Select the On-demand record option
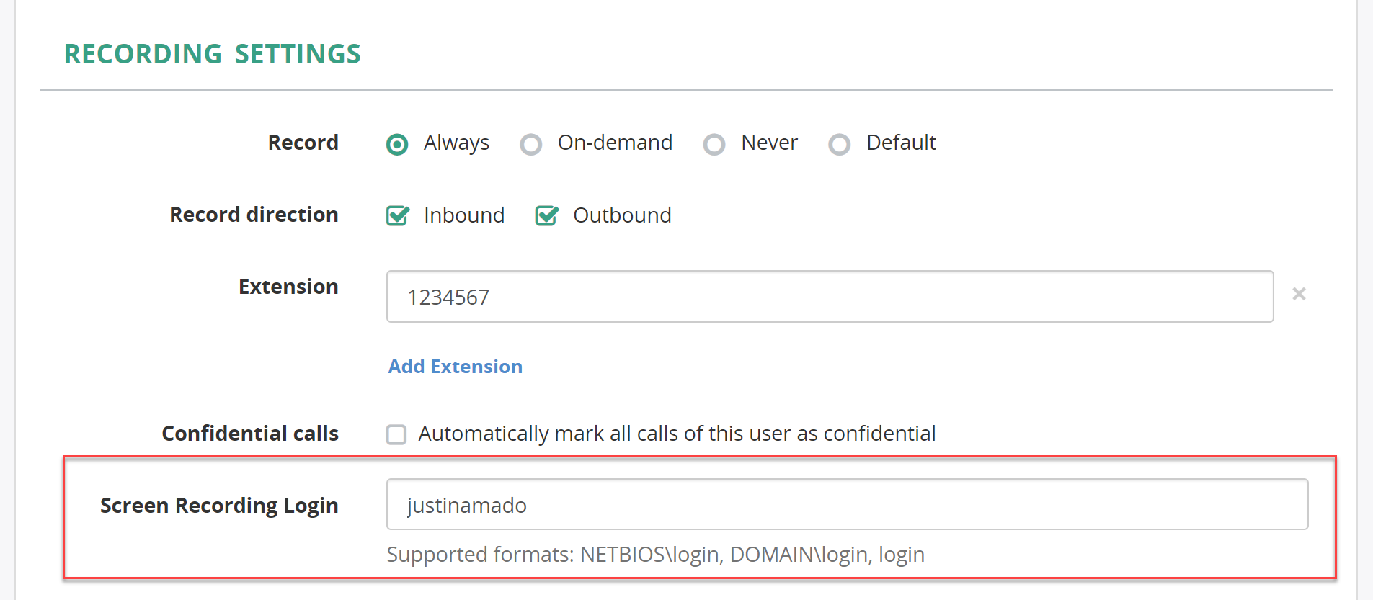 pyautogui.click(x=531, y=145)
